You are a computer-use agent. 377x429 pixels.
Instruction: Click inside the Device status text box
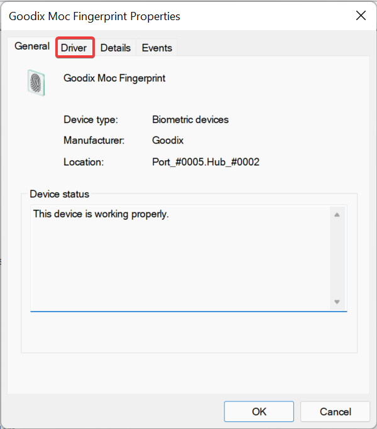pyautogui.click(x=188, y=258)
